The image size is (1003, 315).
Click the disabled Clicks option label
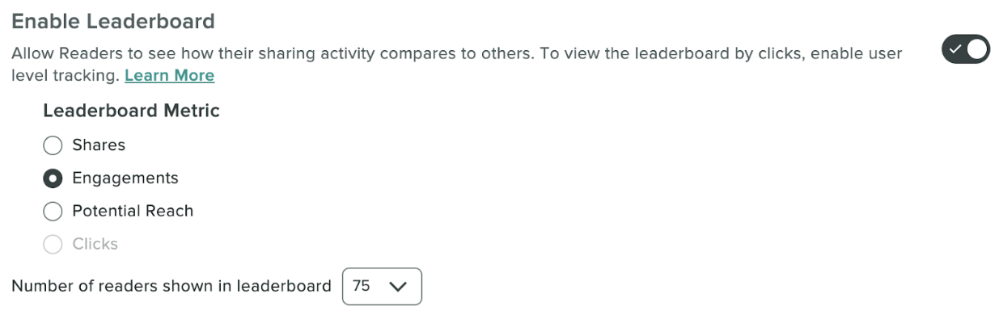coord(95,244)
